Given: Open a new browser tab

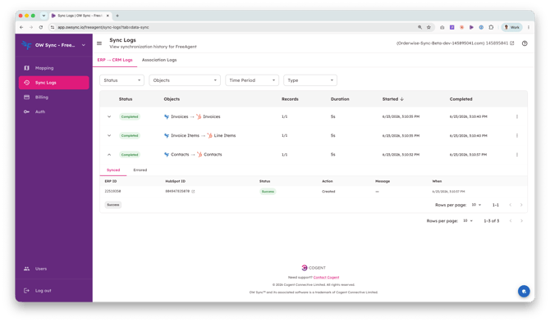Looking at the screenshot, I should click(x=117, y=16).
